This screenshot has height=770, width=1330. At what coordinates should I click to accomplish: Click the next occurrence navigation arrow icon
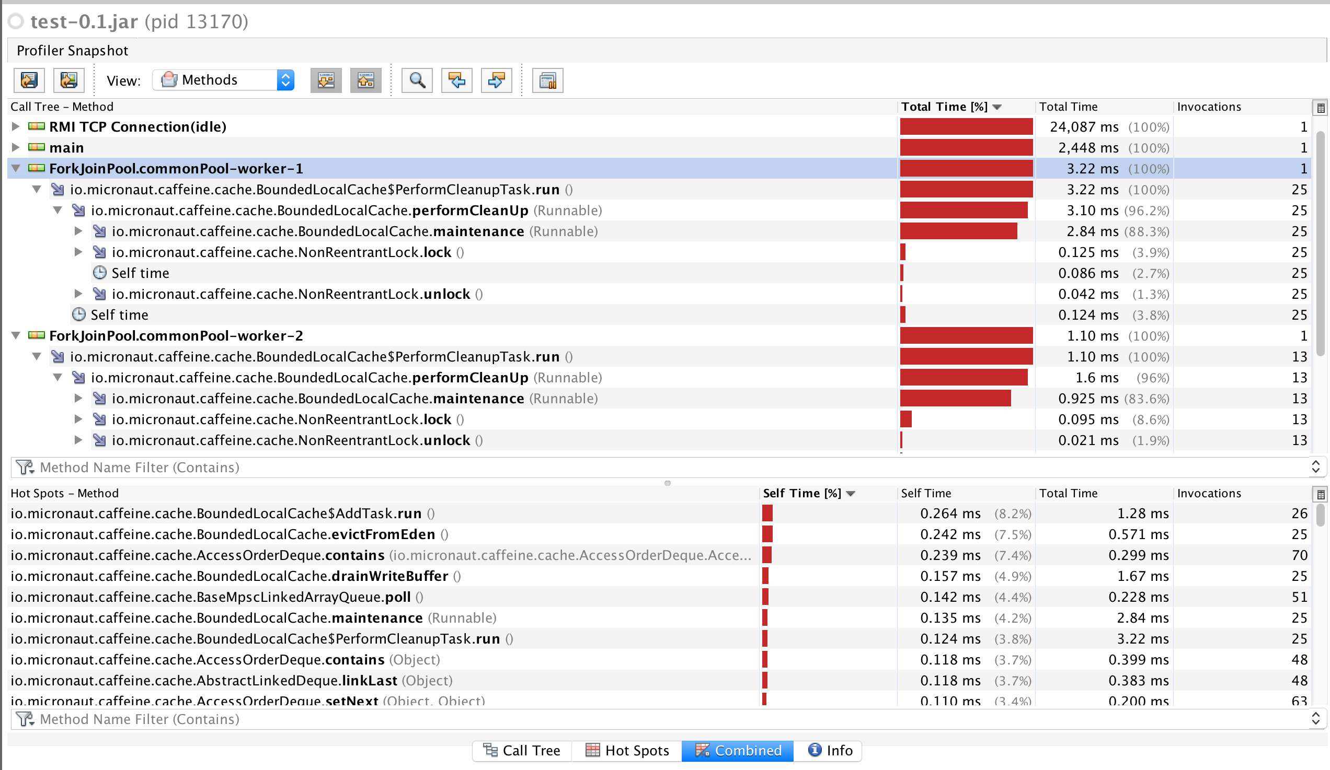496,80
